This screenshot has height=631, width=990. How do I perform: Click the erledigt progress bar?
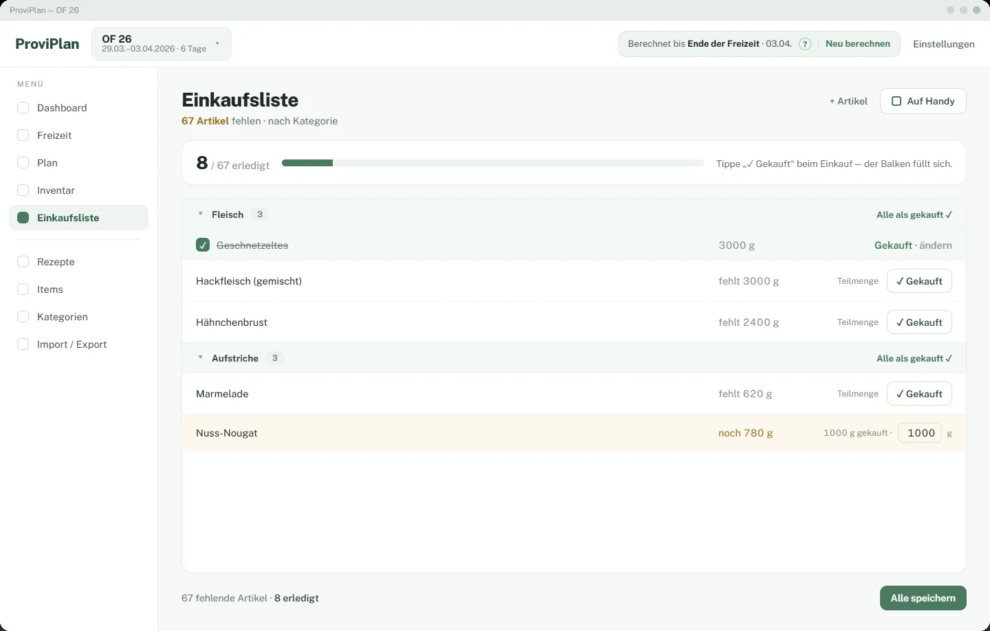[493, 163]
